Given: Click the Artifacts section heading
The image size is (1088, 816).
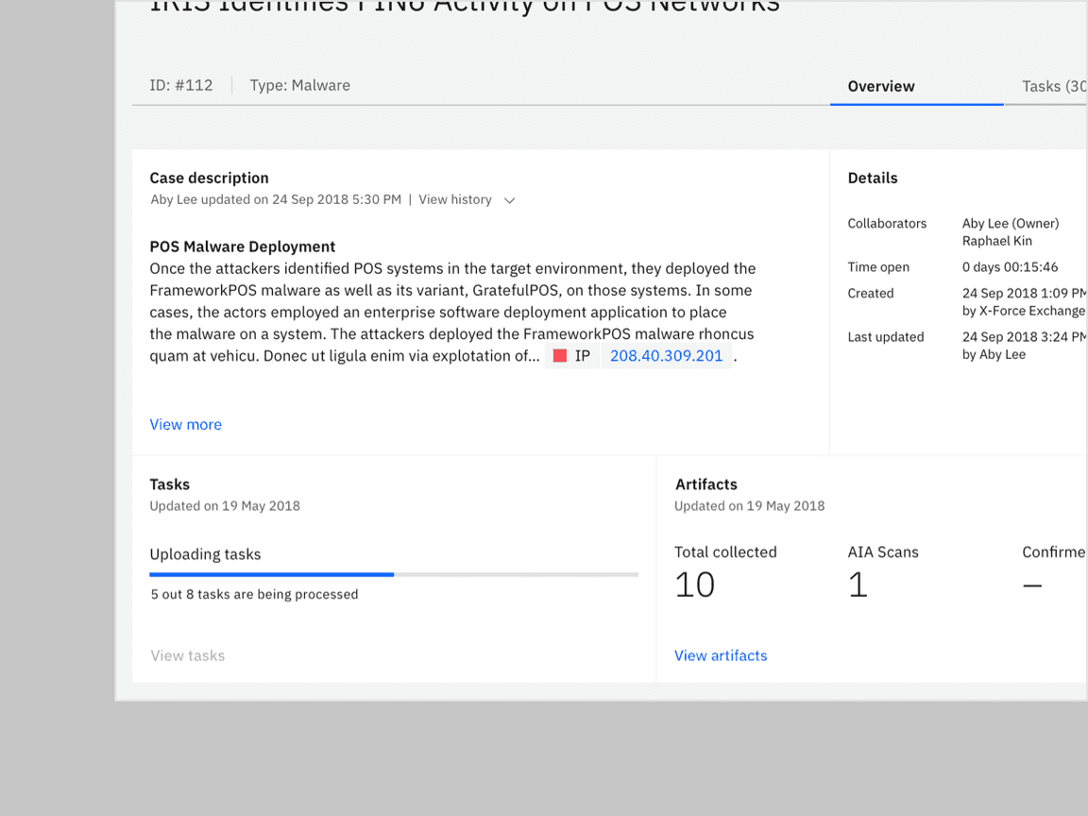Looking at the screenshot, I should coord(705,484).
